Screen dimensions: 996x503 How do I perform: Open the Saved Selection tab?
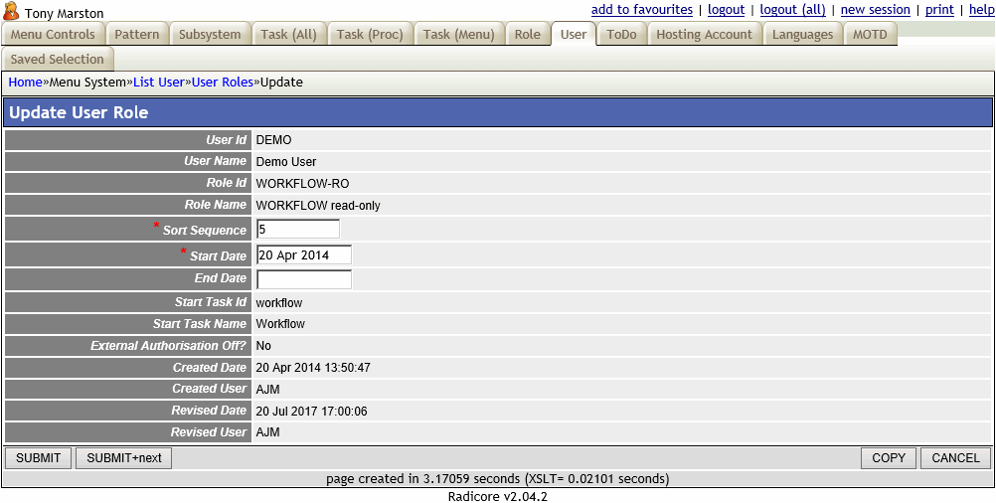[x=58, y=60]
